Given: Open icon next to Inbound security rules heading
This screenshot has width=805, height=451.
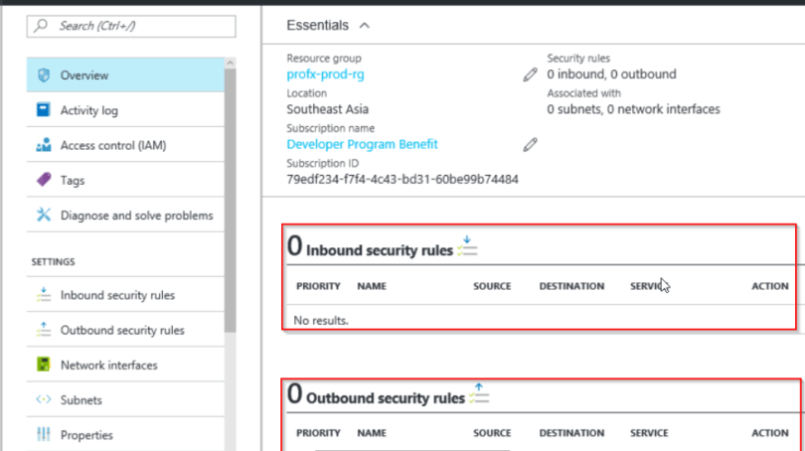Looking at the screenshot, I should [x=468, y=247].
